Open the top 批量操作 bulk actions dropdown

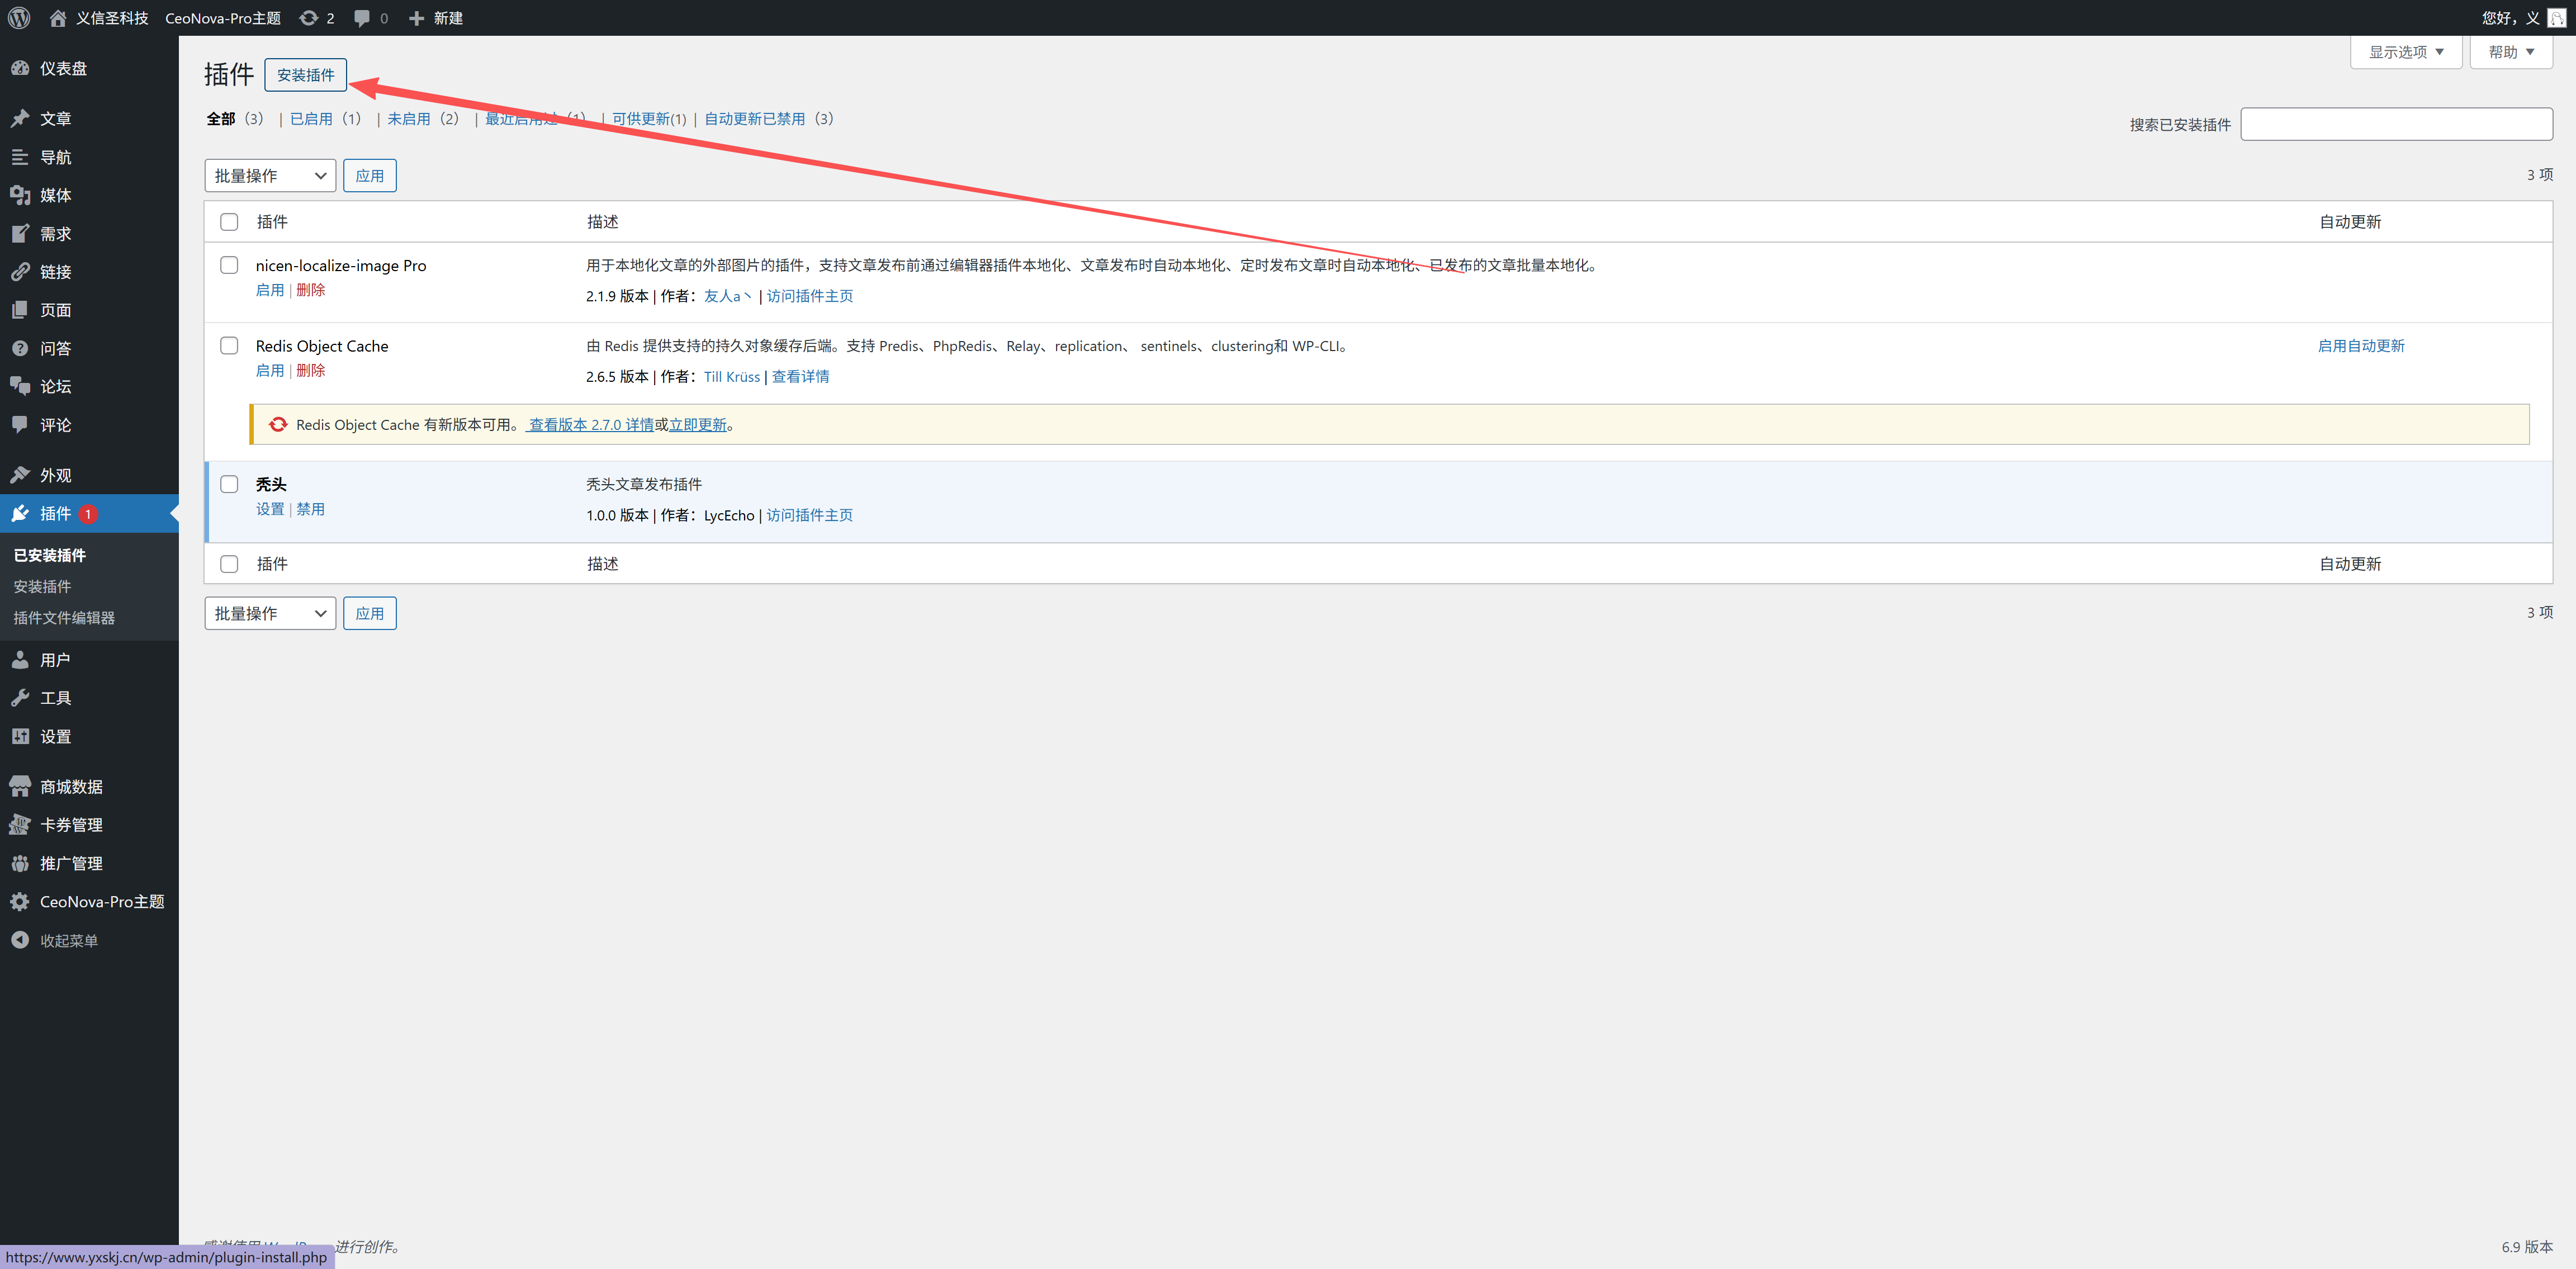pyautogui.click(x=270, y=176)
